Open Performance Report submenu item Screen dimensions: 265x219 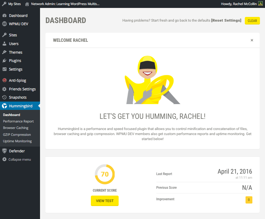[18, 121]
